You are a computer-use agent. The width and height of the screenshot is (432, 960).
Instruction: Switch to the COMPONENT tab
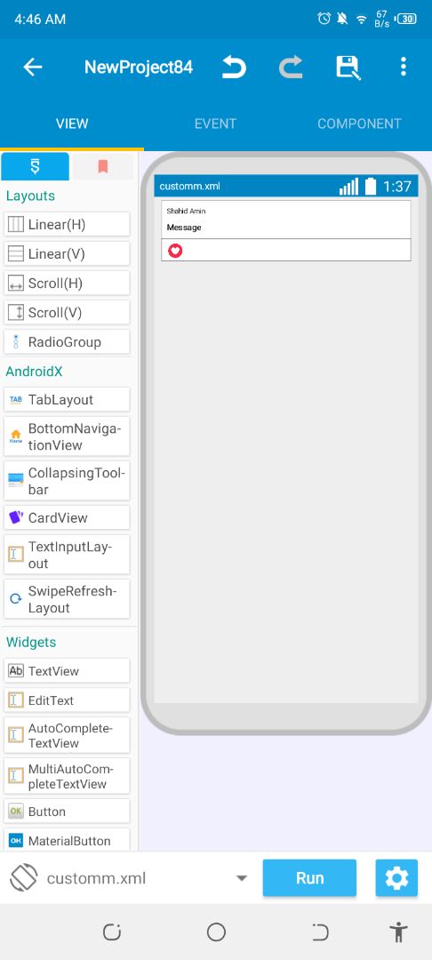(x=359, y=124)
